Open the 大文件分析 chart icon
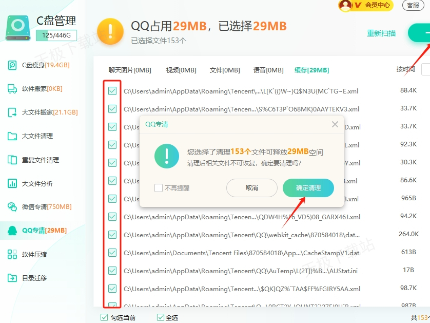This screenshot has height=323, width=430. pos(12,183)
